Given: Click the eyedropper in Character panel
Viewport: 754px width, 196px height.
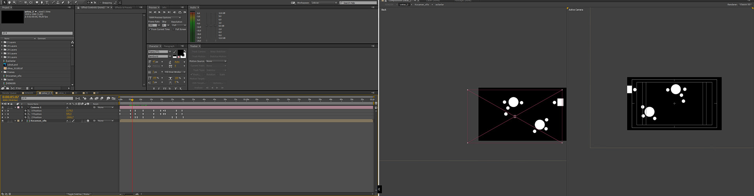Looking at the screenshot, I should [x=174, y=52].
